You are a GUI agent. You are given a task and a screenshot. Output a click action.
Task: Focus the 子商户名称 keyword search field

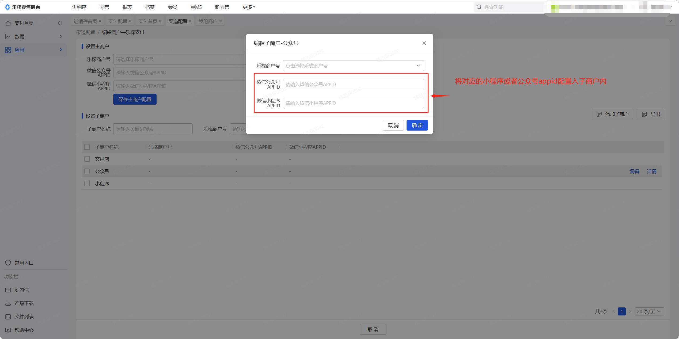(x=153, y=129)
